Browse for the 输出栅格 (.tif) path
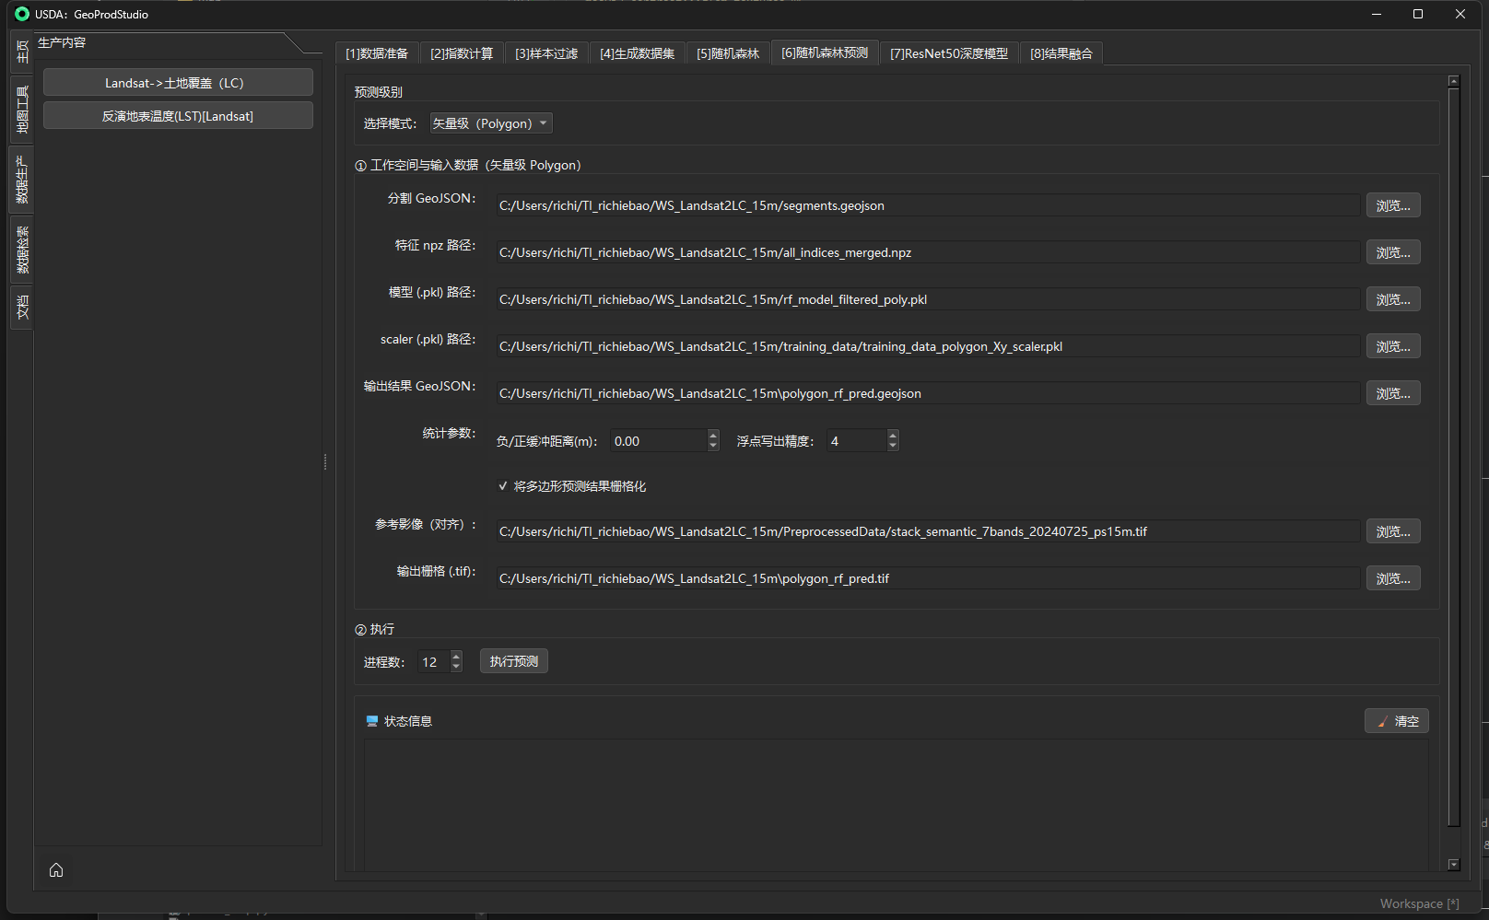This screenshot has height=920, width=1489. [1392, 578]
